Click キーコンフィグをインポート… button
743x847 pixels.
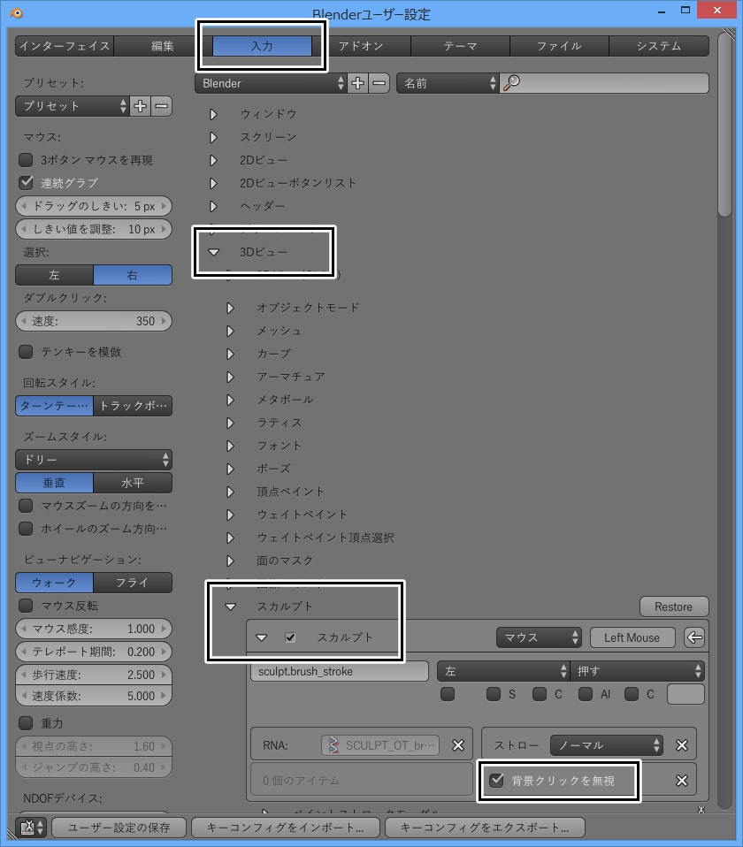click(286, 827)
